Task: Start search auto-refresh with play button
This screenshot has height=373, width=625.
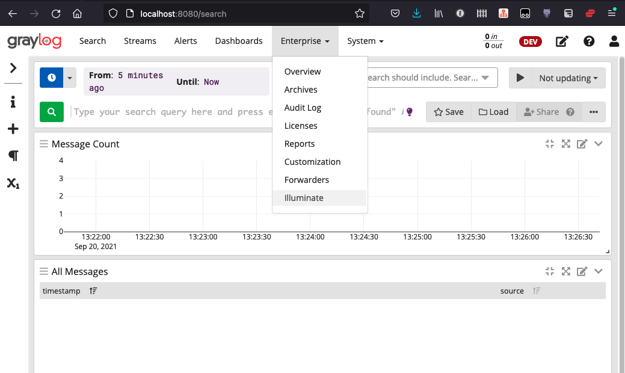Action: [x=521, y=78]
